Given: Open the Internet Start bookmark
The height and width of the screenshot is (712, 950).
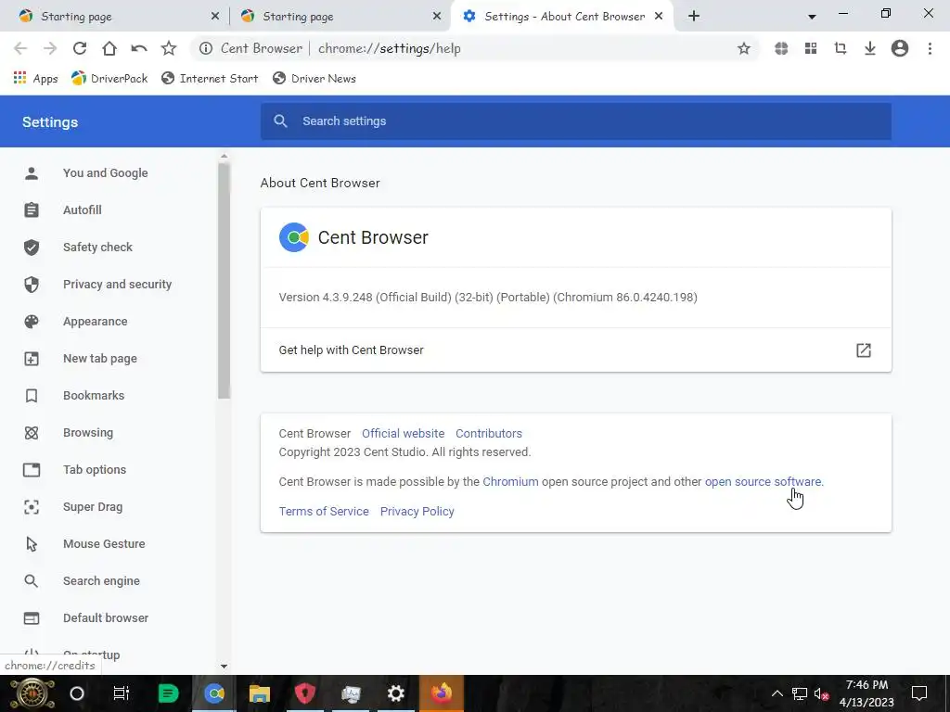Looking at the screenshot, I should [x=210, y=78].
